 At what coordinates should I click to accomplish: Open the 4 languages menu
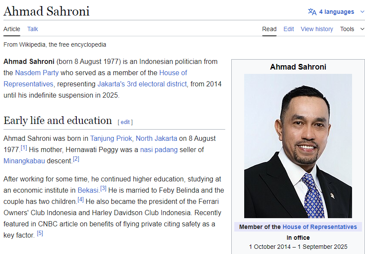[337, 12]
